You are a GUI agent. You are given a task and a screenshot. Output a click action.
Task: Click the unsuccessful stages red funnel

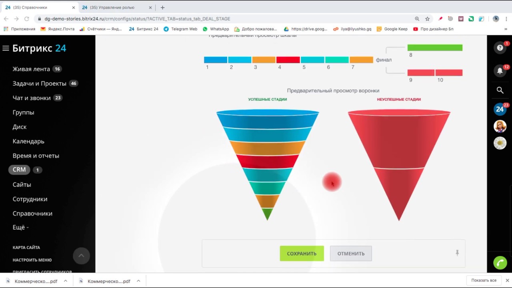click(399, 164)
